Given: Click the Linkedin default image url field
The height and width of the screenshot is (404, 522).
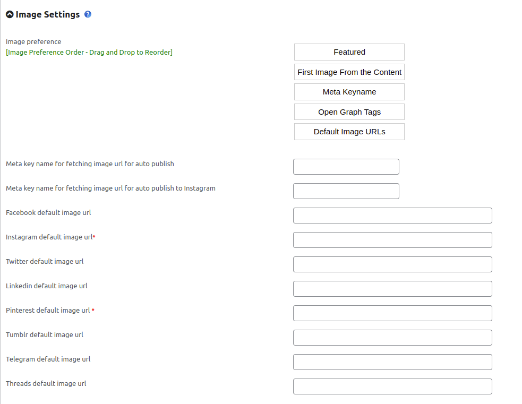Looking at the screenshot, I should coord(392,288).
